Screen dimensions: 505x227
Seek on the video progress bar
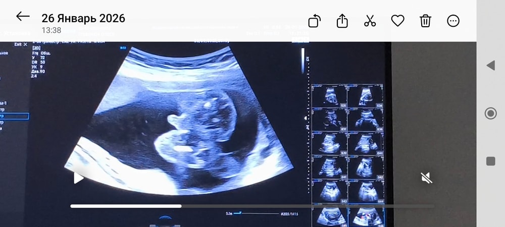click(x=252, y=206)
